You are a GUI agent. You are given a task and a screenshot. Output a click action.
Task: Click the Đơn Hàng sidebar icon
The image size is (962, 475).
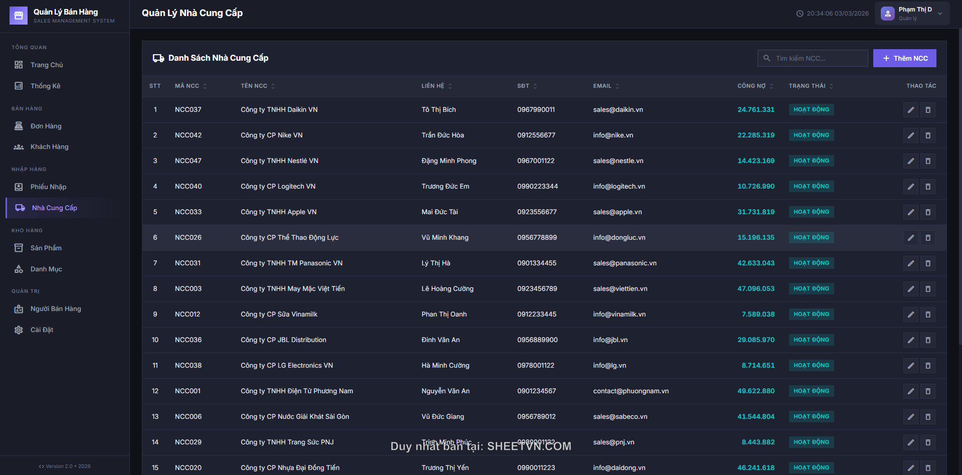(19, 126)
